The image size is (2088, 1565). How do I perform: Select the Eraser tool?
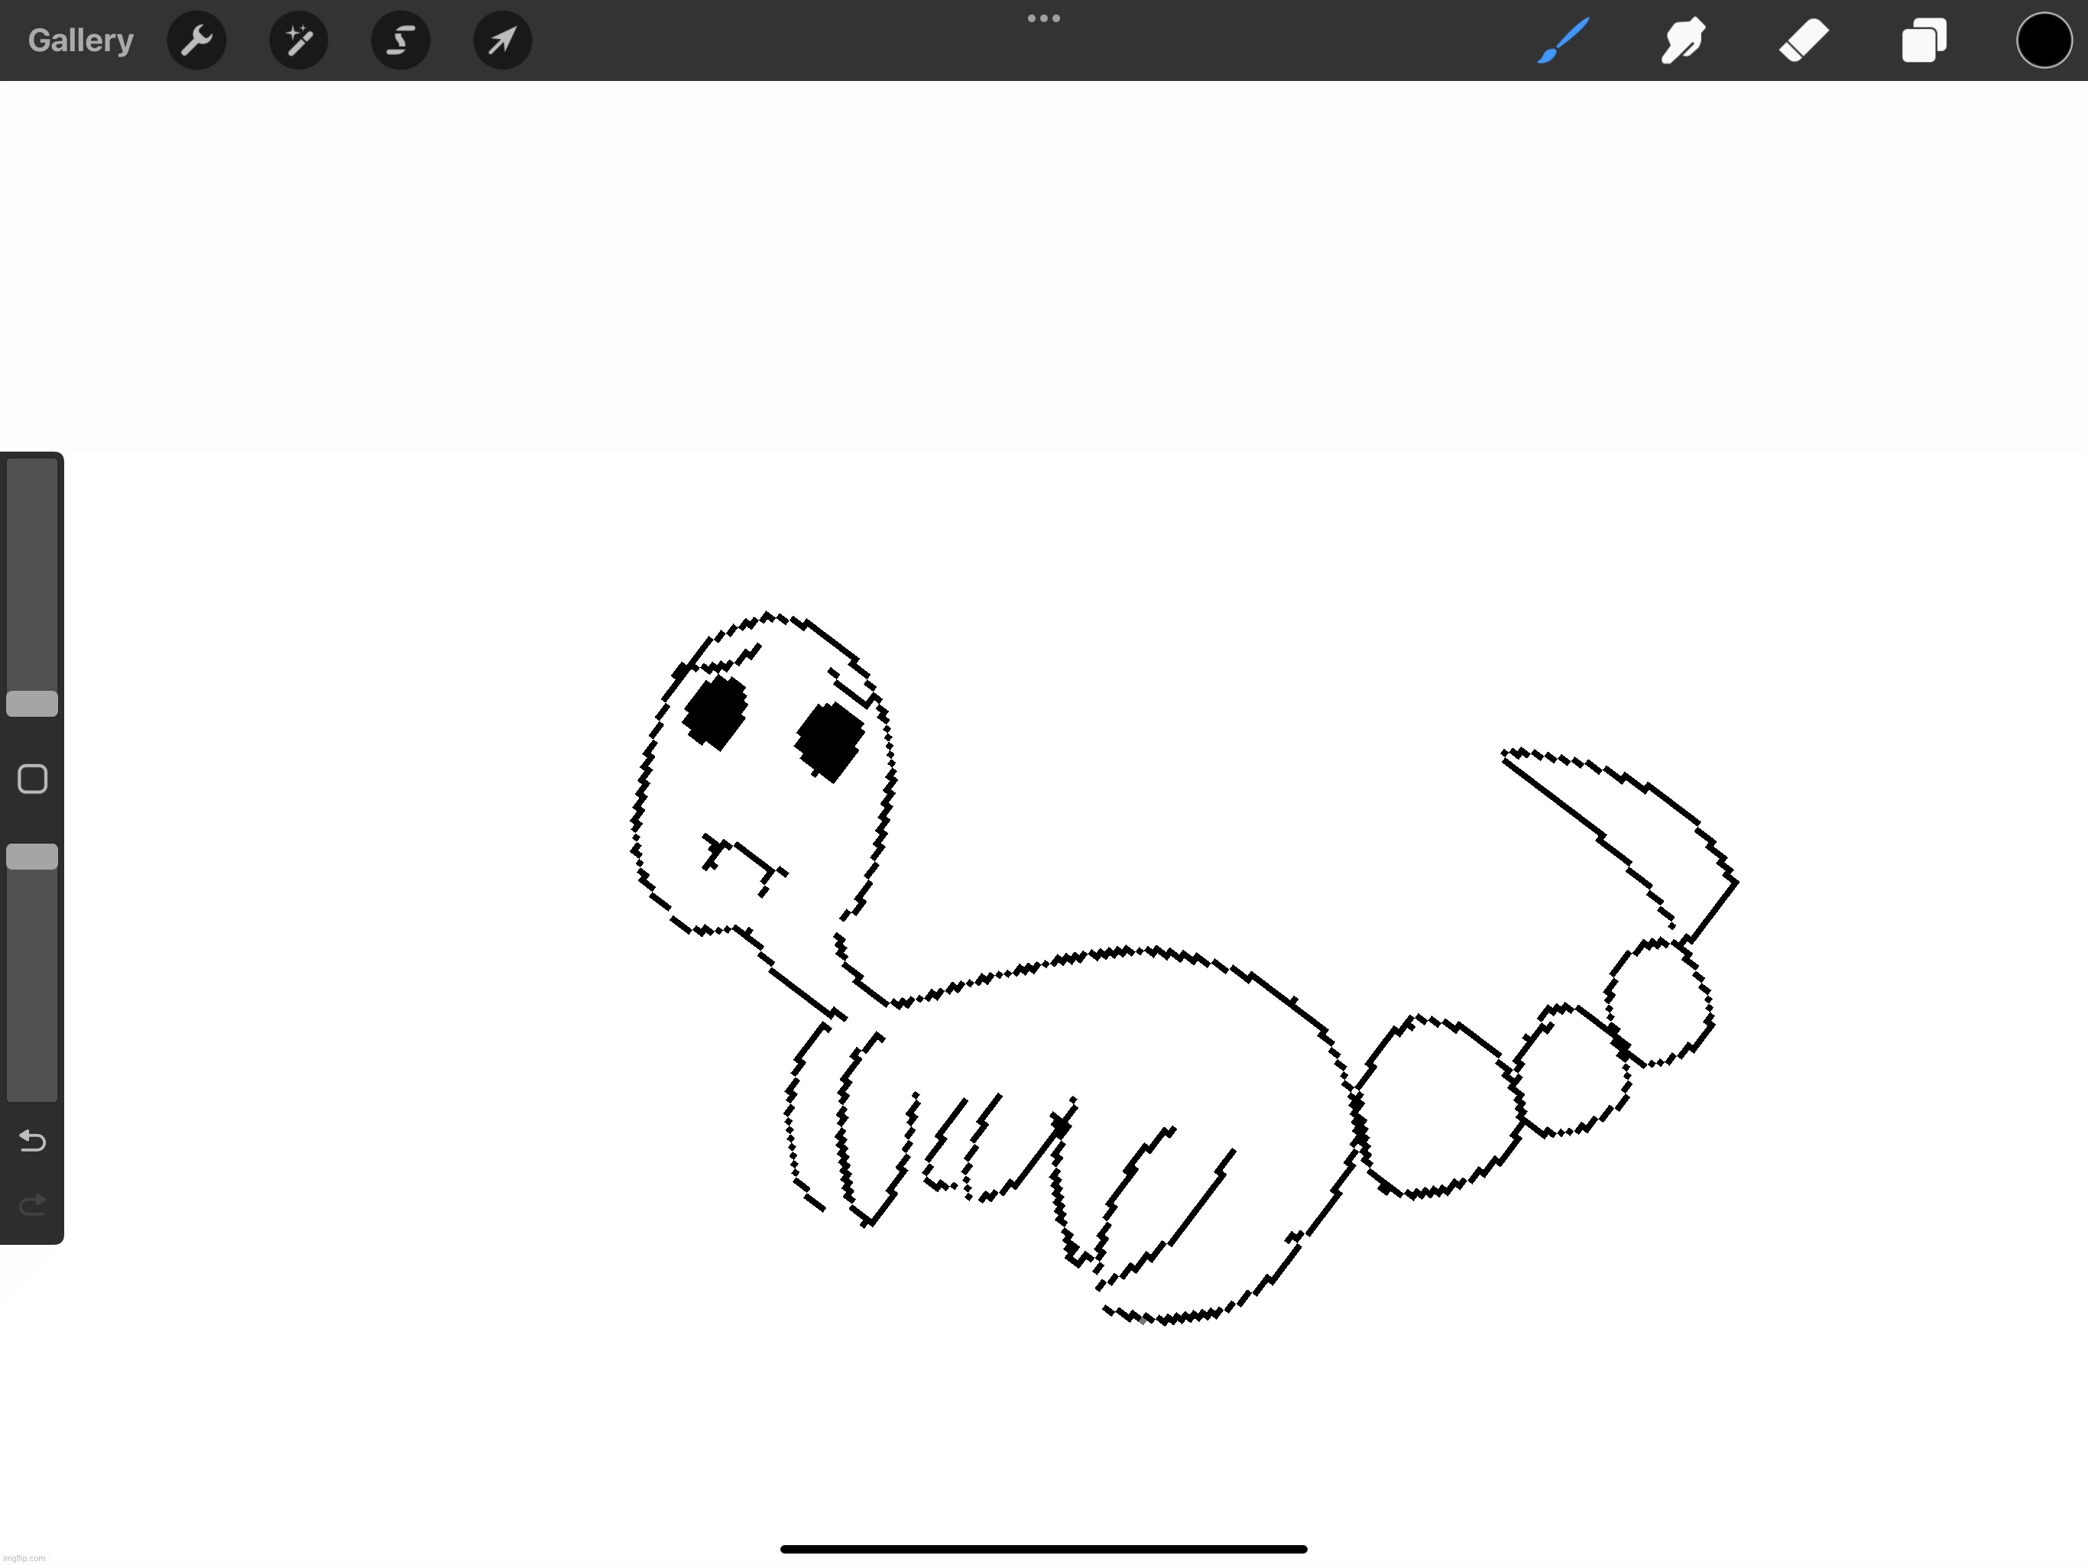point(1803,41)
